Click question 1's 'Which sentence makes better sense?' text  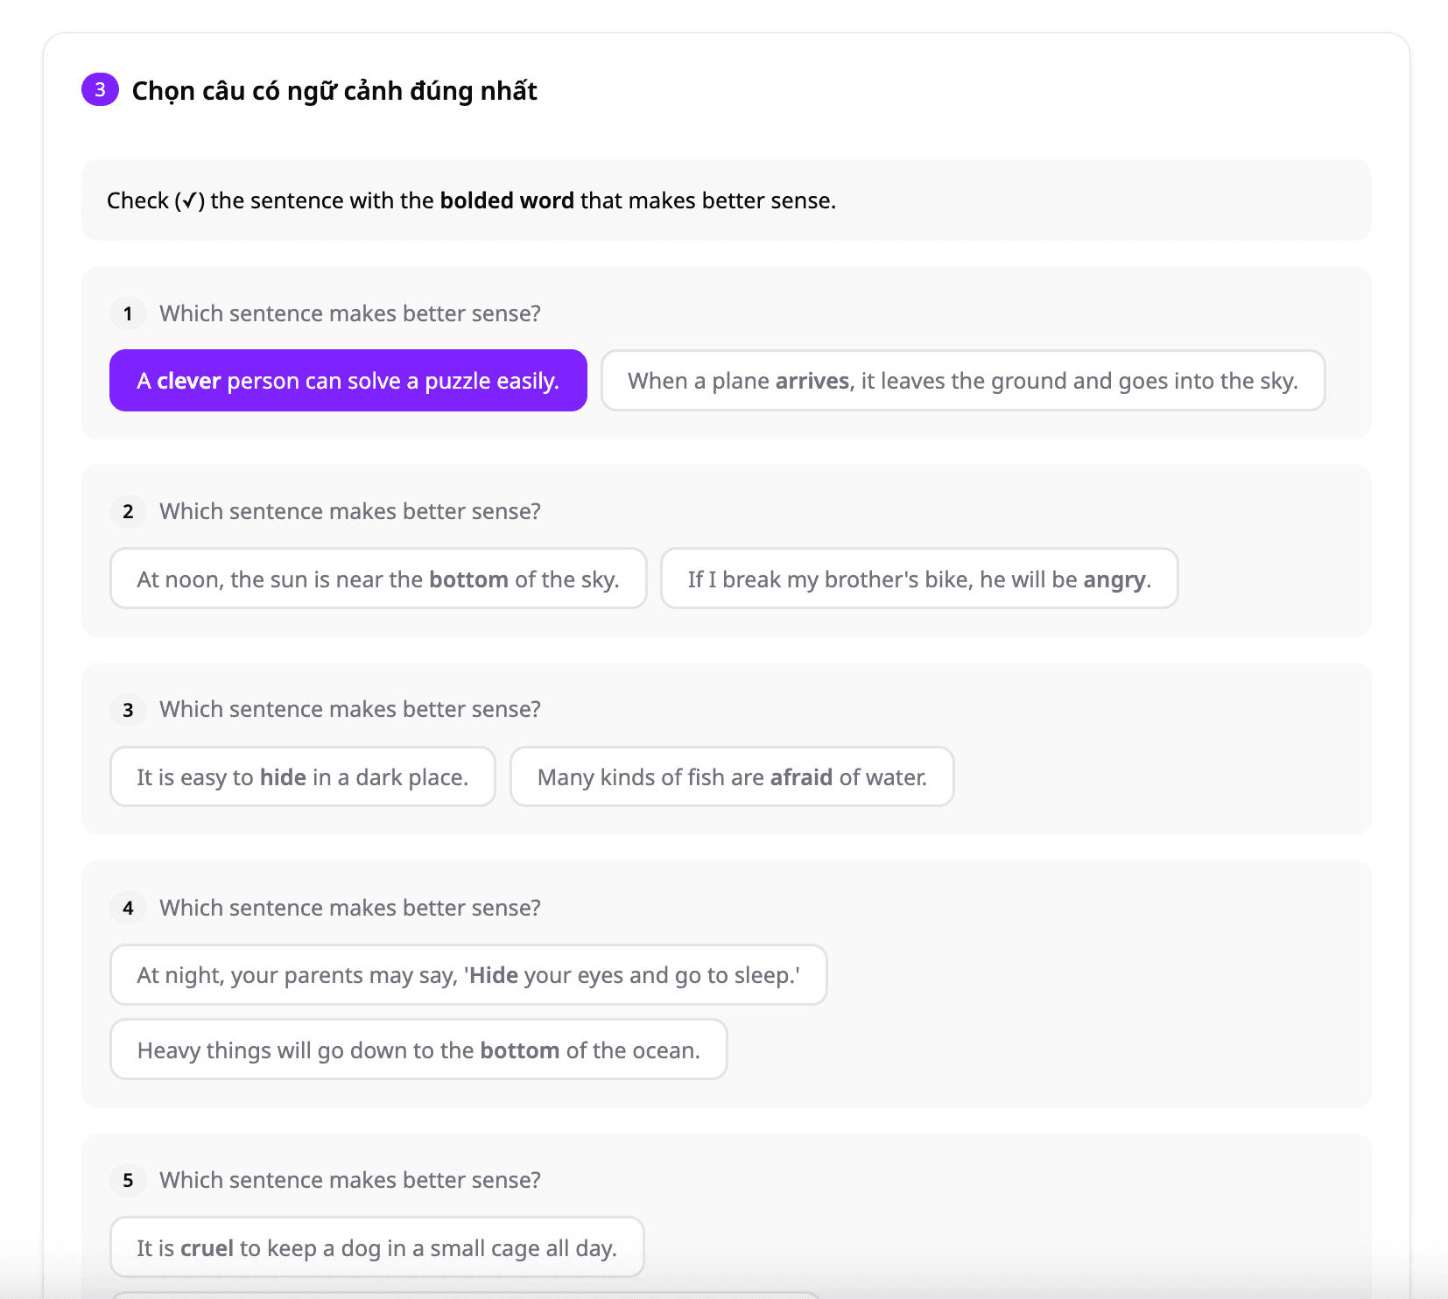coord(349,313)
